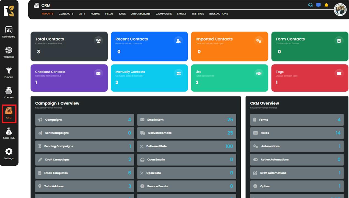Go to the Funnels sidebar icon

(x=9, y=71)
